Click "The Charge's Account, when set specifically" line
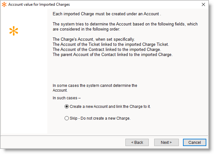214x154 pixels. point(94,39)
